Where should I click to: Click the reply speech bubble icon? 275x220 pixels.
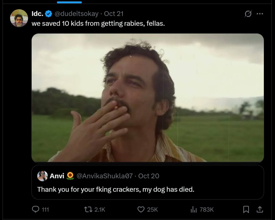36,209
